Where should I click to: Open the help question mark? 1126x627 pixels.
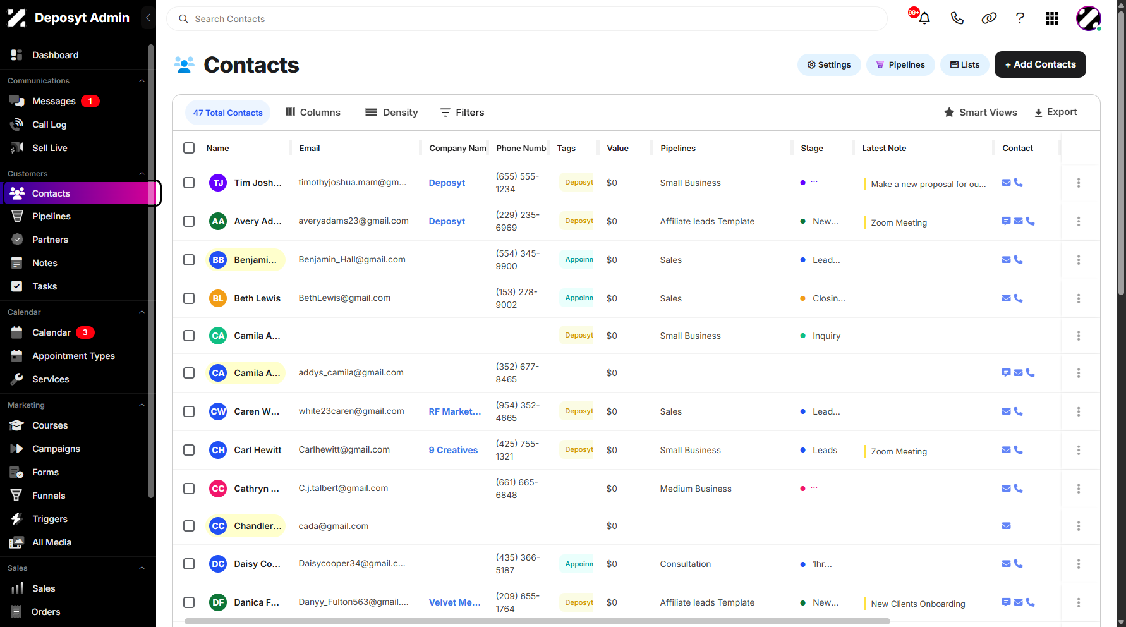pos(1020,18)
